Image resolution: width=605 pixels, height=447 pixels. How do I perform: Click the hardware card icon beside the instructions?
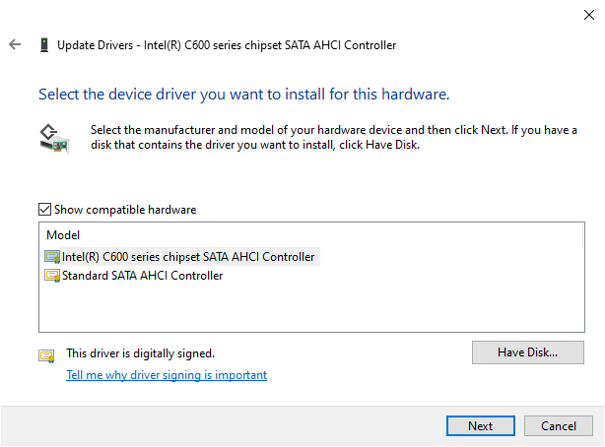[x=54, y=139]
